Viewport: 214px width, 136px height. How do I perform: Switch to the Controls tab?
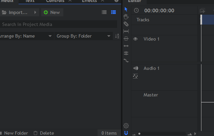[x=55, y=1]
